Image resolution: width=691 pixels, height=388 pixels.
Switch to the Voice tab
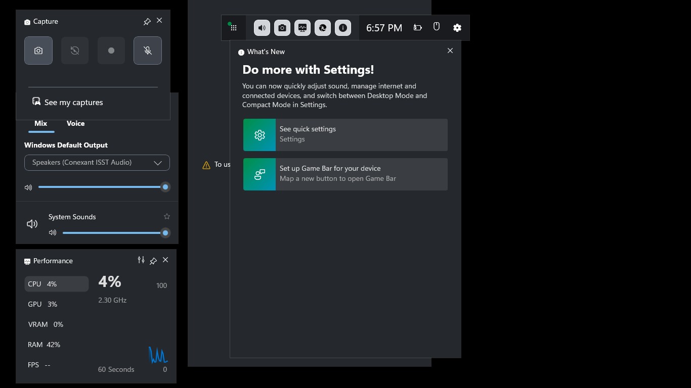(75, 123)
